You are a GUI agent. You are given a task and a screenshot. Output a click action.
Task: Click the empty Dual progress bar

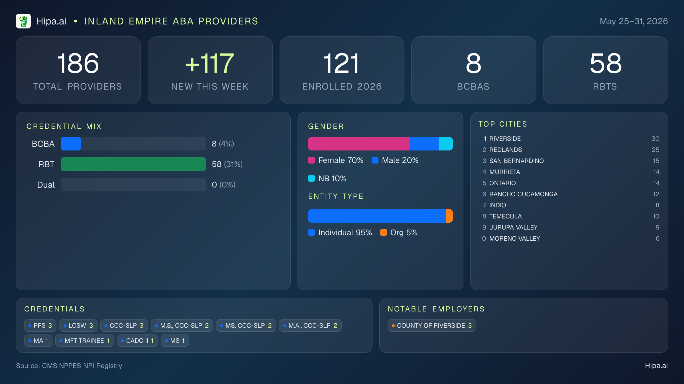[133, 185]
